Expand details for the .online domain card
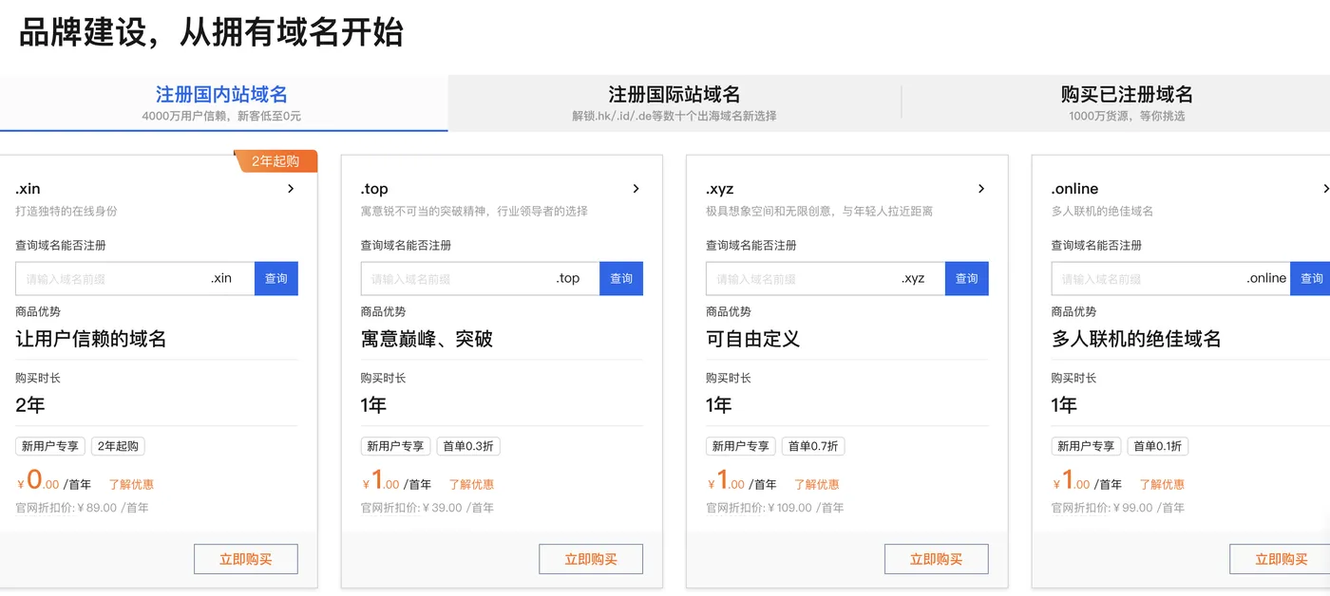This screenshot has height=596, width=1330. click(x=1326, y=188)
